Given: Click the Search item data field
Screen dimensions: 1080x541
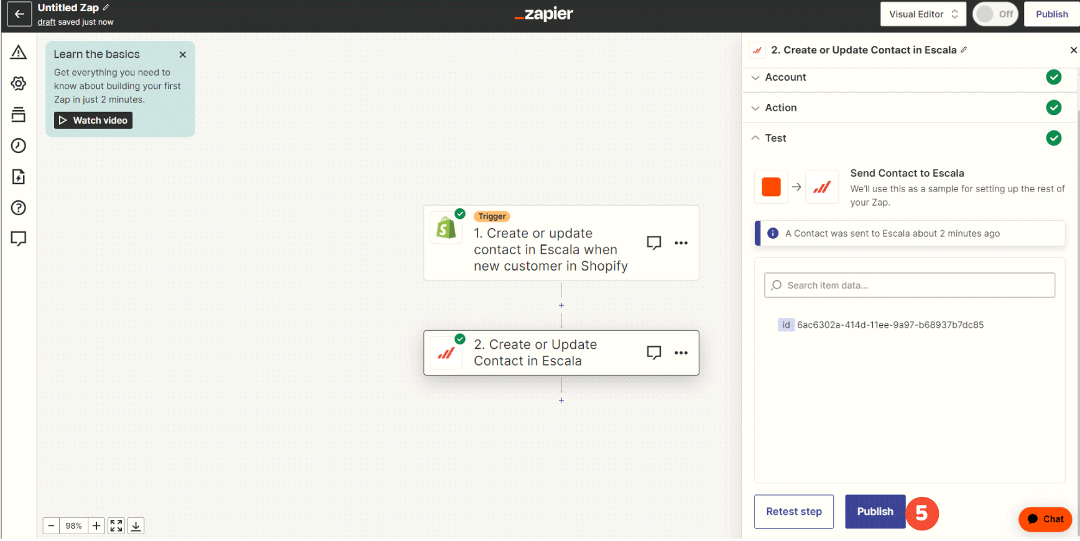Looking at the screenshot, I should [x=910, y=285].
